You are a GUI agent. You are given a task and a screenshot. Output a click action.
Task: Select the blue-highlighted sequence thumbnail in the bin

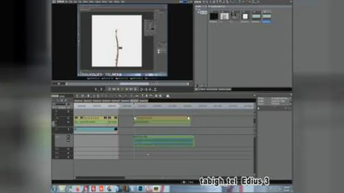(267, 17)
